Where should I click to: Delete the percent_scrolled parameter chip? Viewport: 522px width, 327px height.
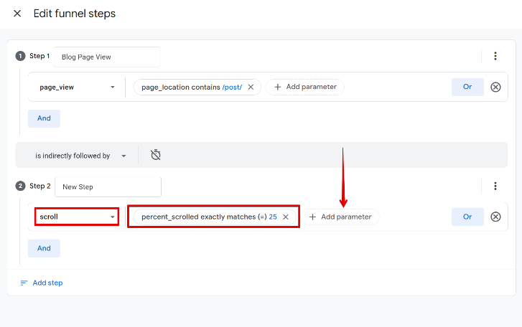(286, 217)
